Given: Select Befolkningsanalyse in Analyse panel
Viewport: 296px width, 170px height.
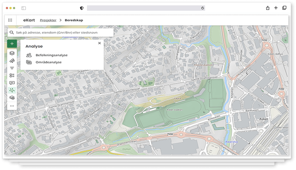Looking at the screenshot, I should click(x=51, y=55).
